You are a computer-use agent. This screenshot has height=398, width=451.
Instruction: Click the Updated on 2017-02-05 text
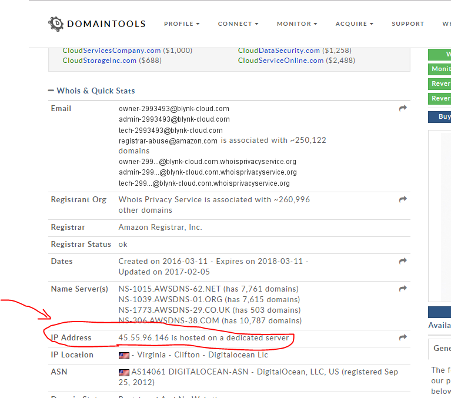[x=164, y=272]
